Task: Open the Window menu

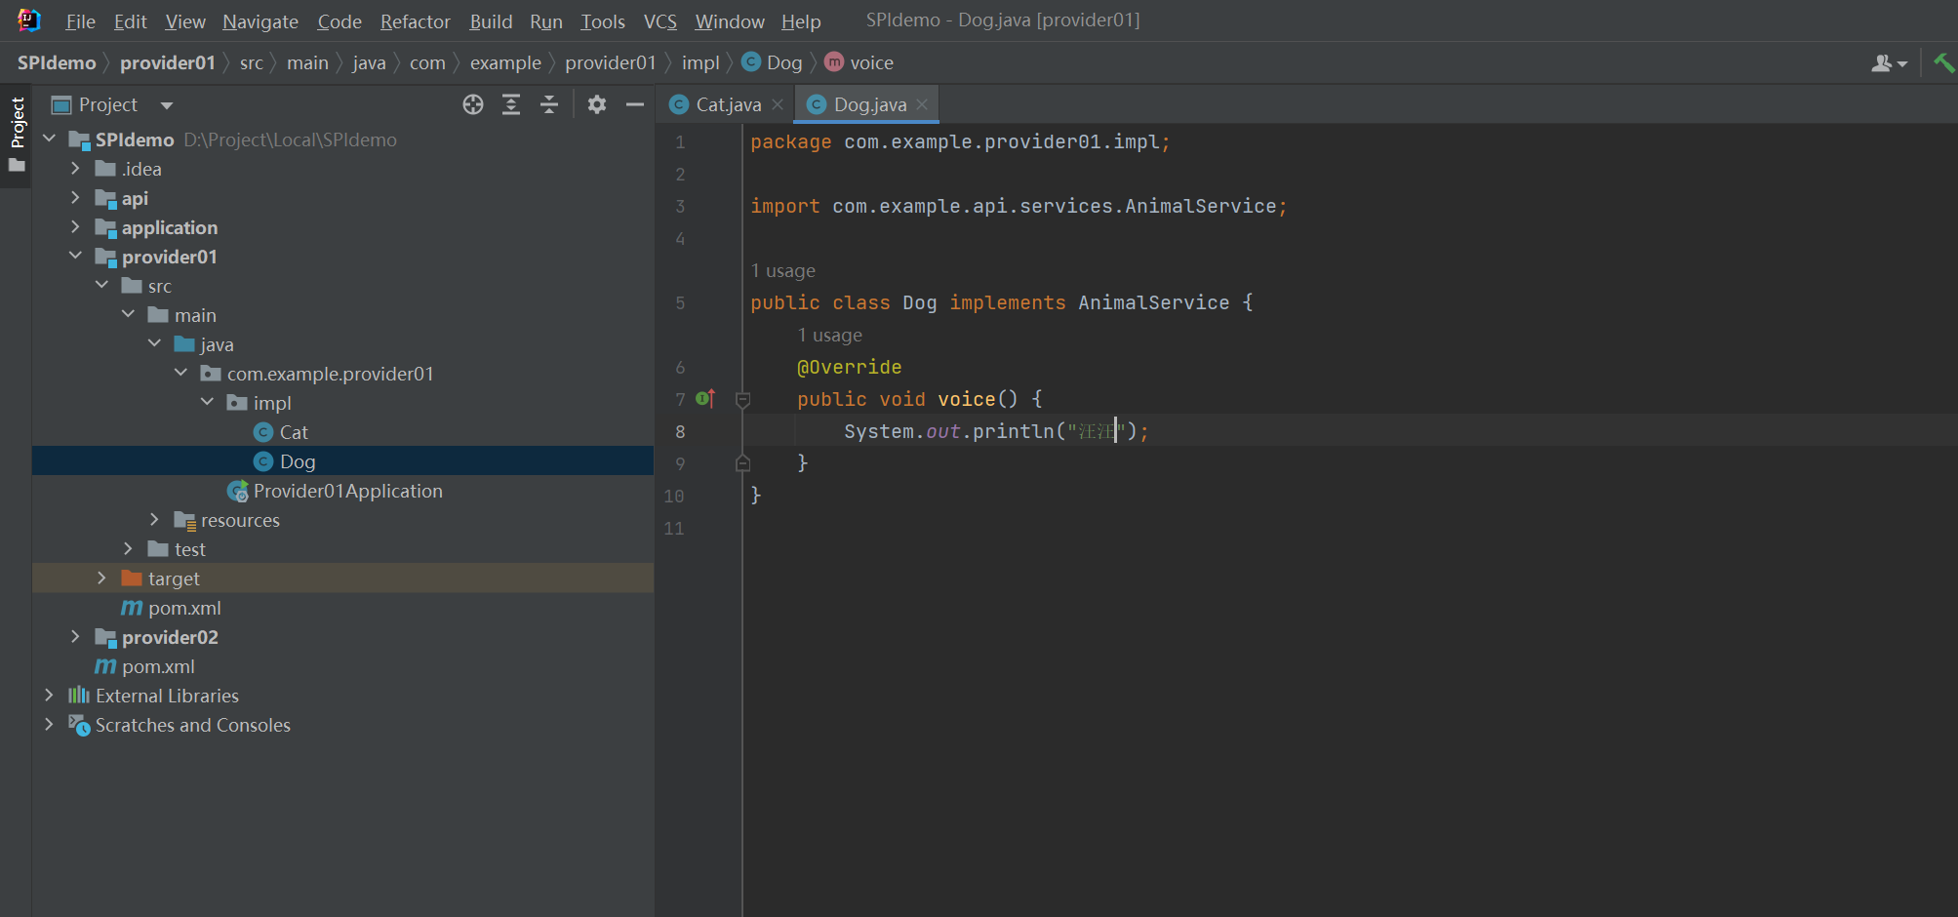Action: point(730,21)
